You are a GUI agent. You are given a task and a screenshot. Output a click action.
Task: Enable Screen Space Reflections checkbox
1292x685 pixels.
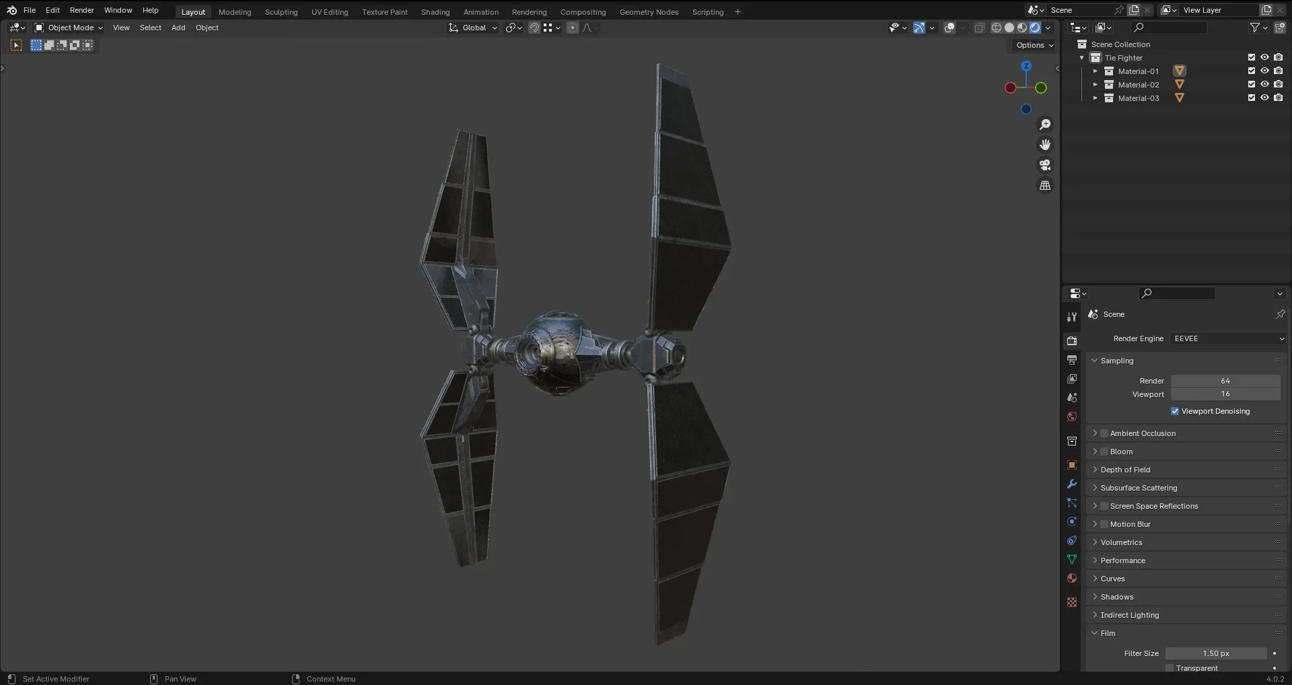point(1104,506)
